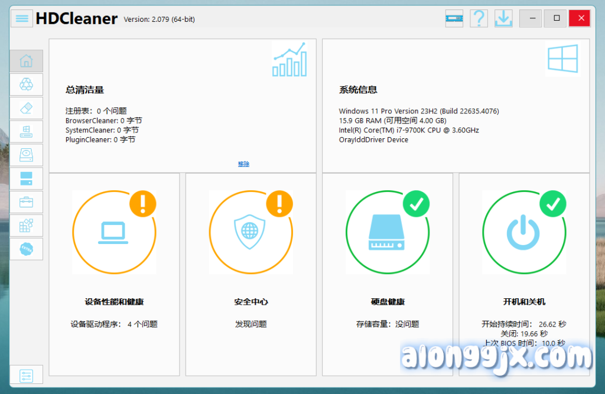Open the recycle cleaner sidebar icon
Viewport: 605px width, 394px height.
(27, 84)
